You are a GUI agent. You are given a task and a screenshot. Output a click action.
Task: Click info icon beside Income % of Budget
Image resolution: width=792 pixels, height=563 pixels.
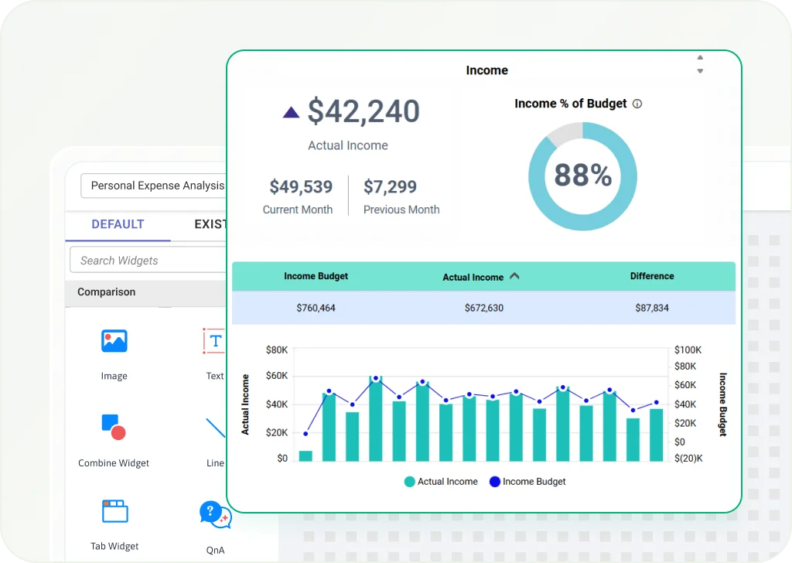coord(637,104)
